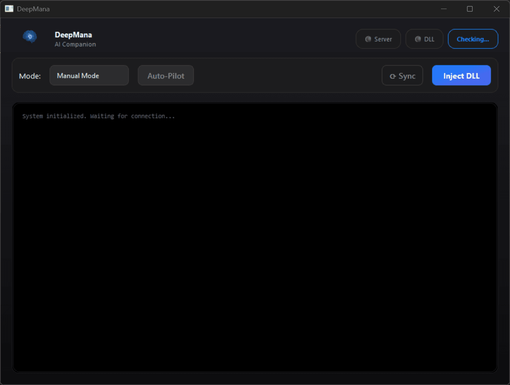510x385 pixels.
Task: Click the Inject DLL button
Action: pos(461,75)
